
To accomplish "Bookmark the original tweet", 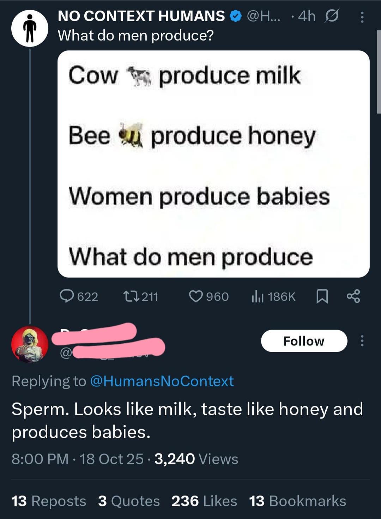I will [x=322, y=296].
